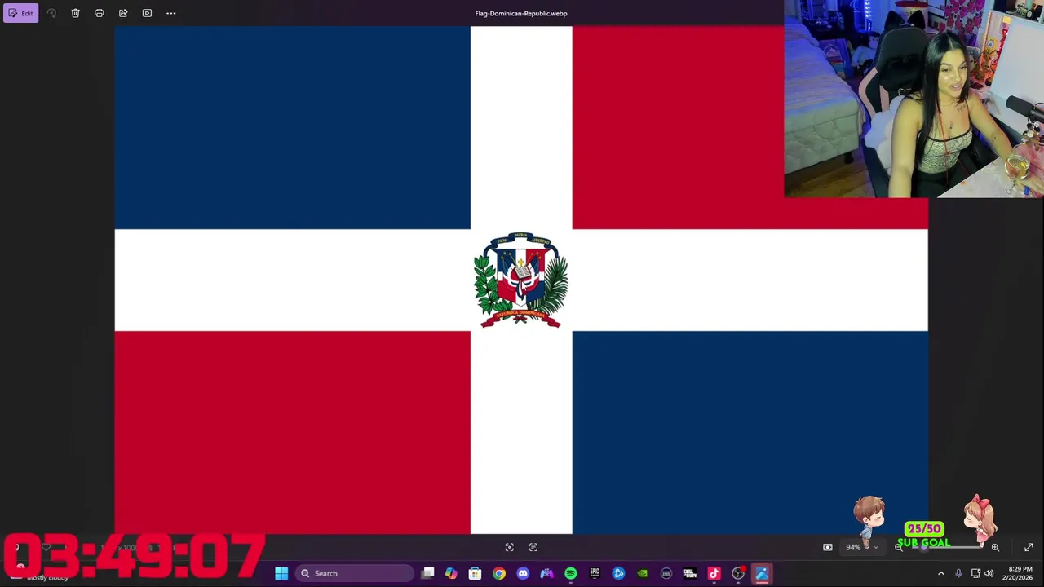The width and height of the screenshot is (1044, 587).
Task: Share the flag image
Action: pos(123,13)
